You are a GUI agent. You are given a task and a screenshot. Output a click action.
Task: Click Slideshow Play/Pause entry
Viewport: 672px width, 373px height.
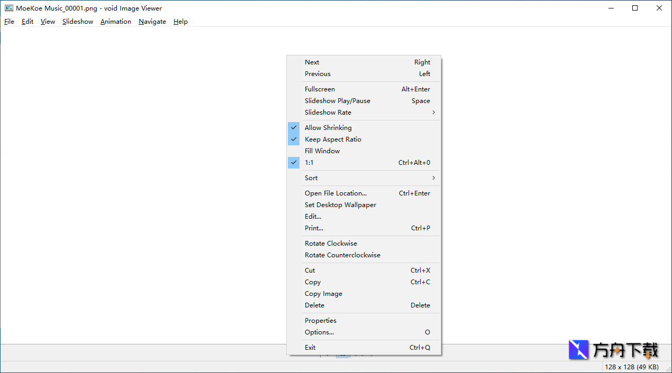(337, 101)
